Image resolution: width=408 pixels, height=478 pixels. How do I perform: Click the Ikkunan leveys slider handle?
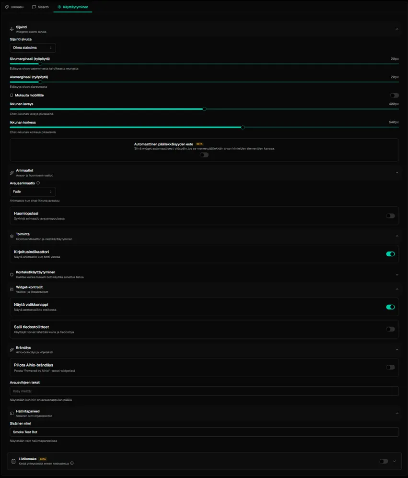[204, 109]
